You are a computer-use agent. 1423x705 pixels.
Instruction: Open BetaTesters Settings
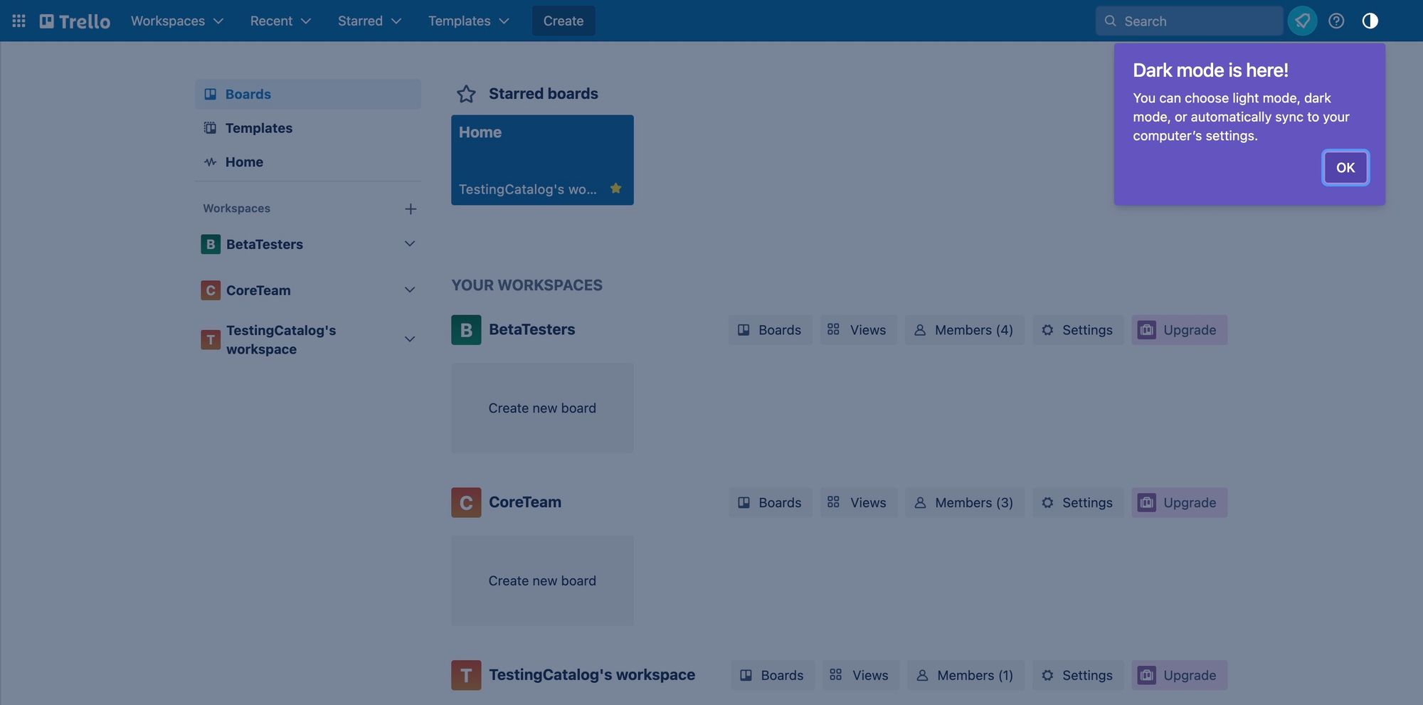coord(1078,330)
